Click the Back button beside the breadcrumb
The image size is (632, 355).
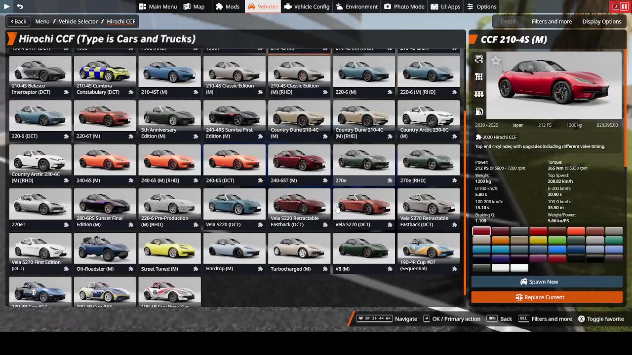click(x=18, y=22)
